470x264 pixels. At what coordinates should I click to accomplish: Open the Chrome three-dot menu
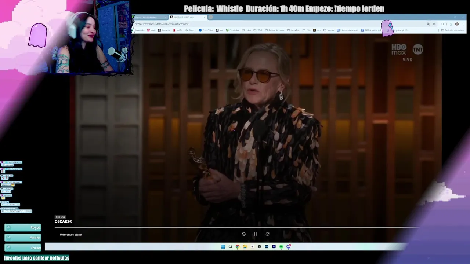tap(463, 24)
